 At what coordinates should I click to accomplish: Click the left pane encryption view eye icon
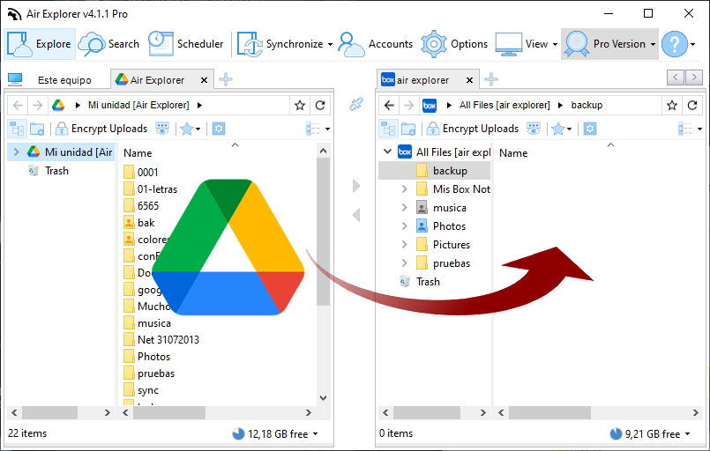[162, 129]
